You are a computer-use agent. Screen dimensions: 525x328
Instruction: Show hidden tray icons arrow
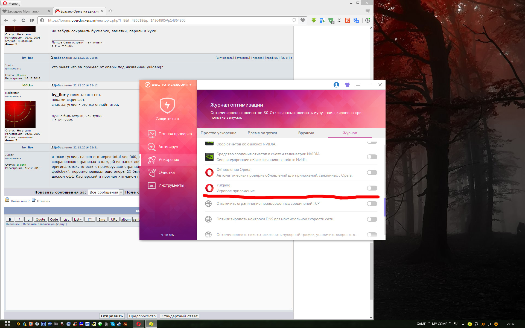click(463, 324)
